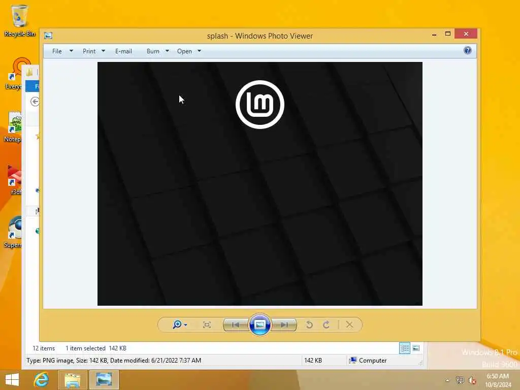Close the Windows Photo Viewer window

point(466,34)
